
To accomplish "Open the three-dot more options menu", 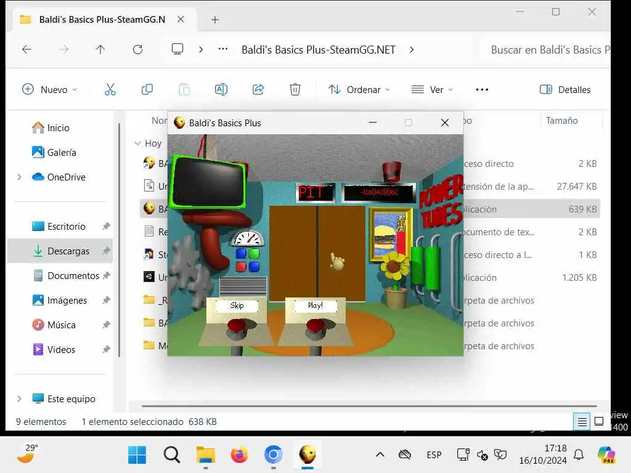I will [x=482, y=89].
